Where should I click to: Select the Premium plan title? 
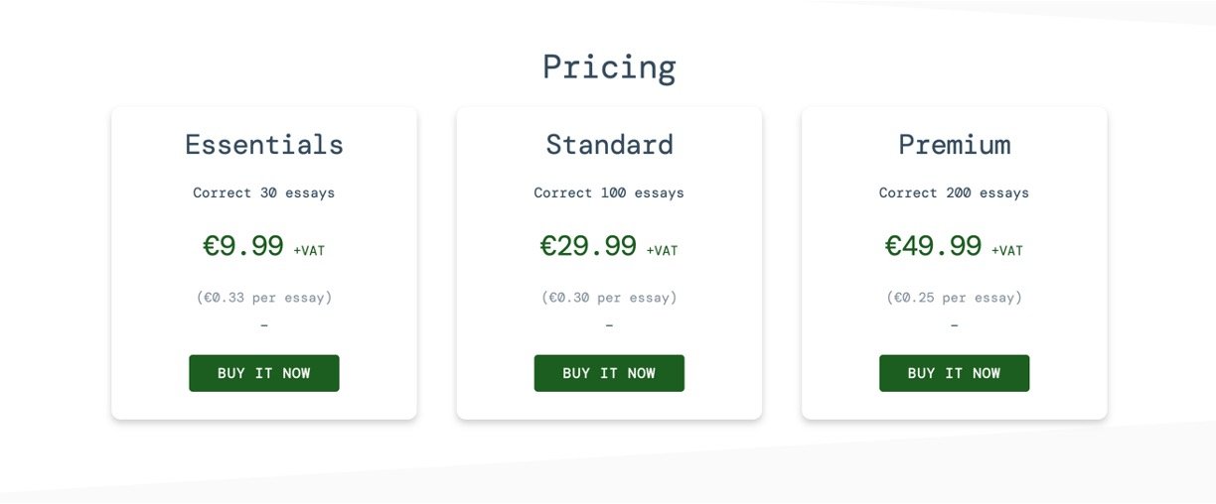point(954,145)
